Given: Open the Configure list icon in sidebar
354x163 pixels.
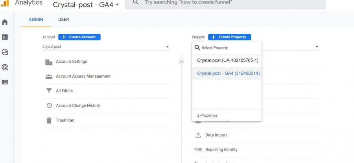Looking at the screenshot, I should [x=5, y=82].
